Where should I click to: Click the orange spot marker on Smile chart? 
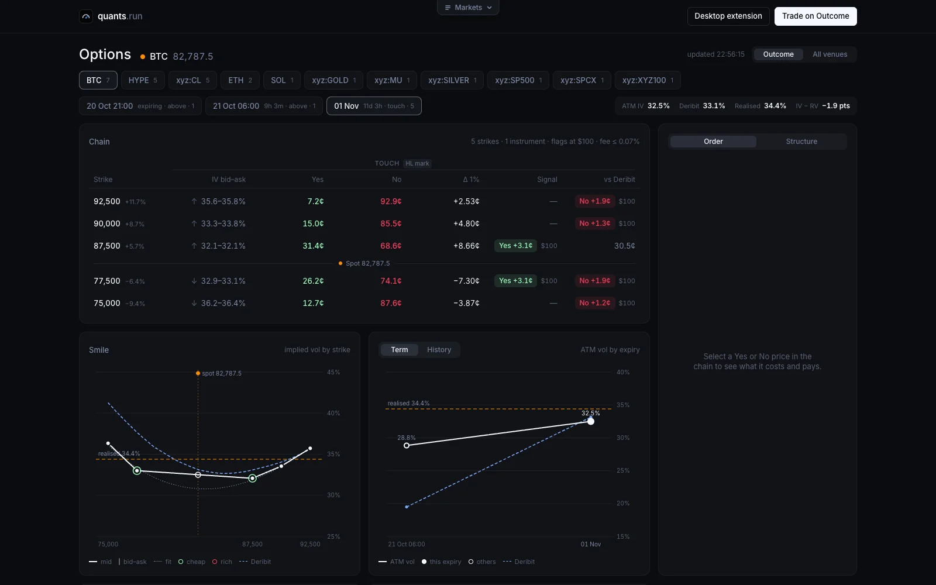(x=198, y=373)
